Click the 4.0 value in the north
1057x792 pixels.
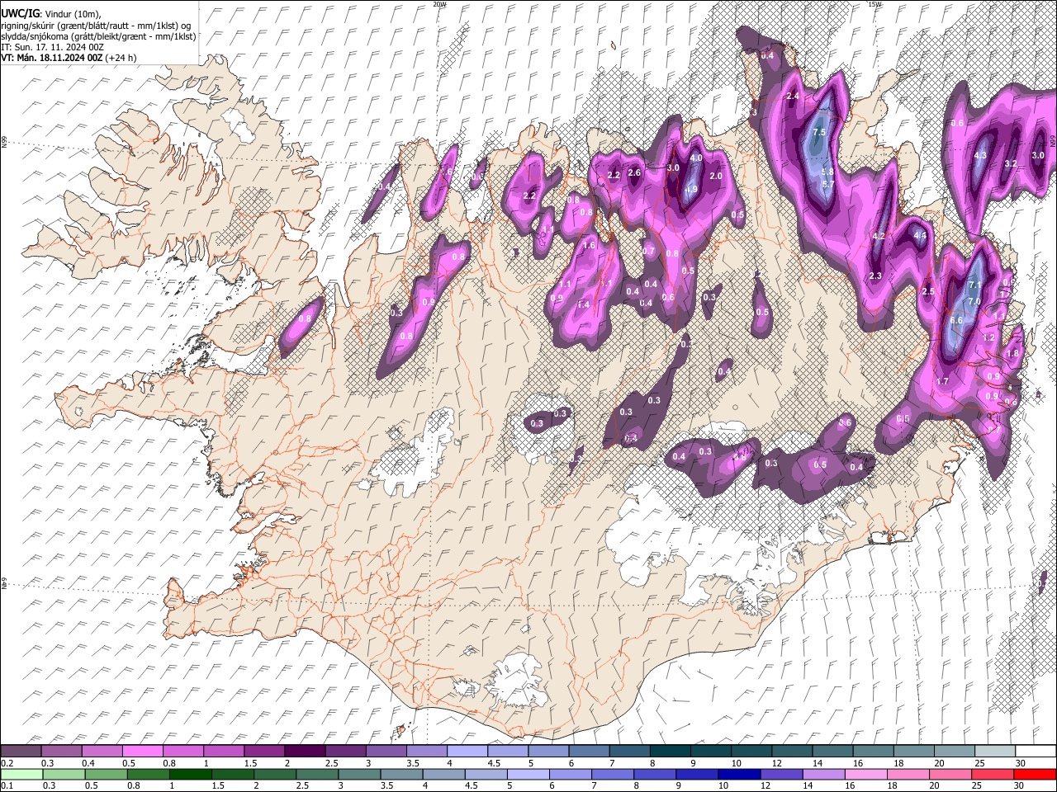click(x=695, y=158)
